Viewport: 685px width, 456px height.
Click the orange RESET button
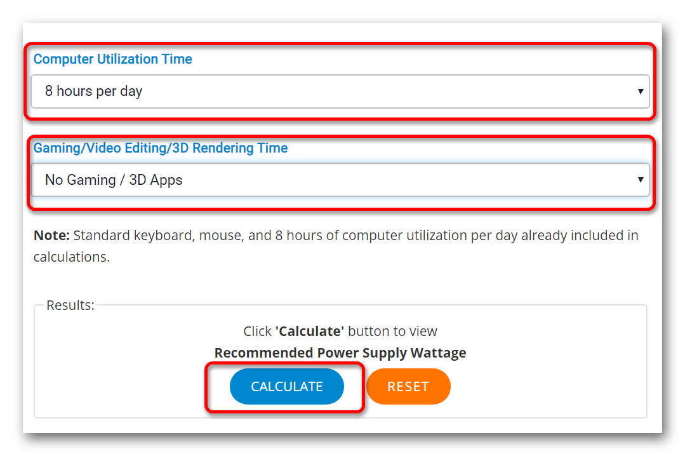pos(408,387)
